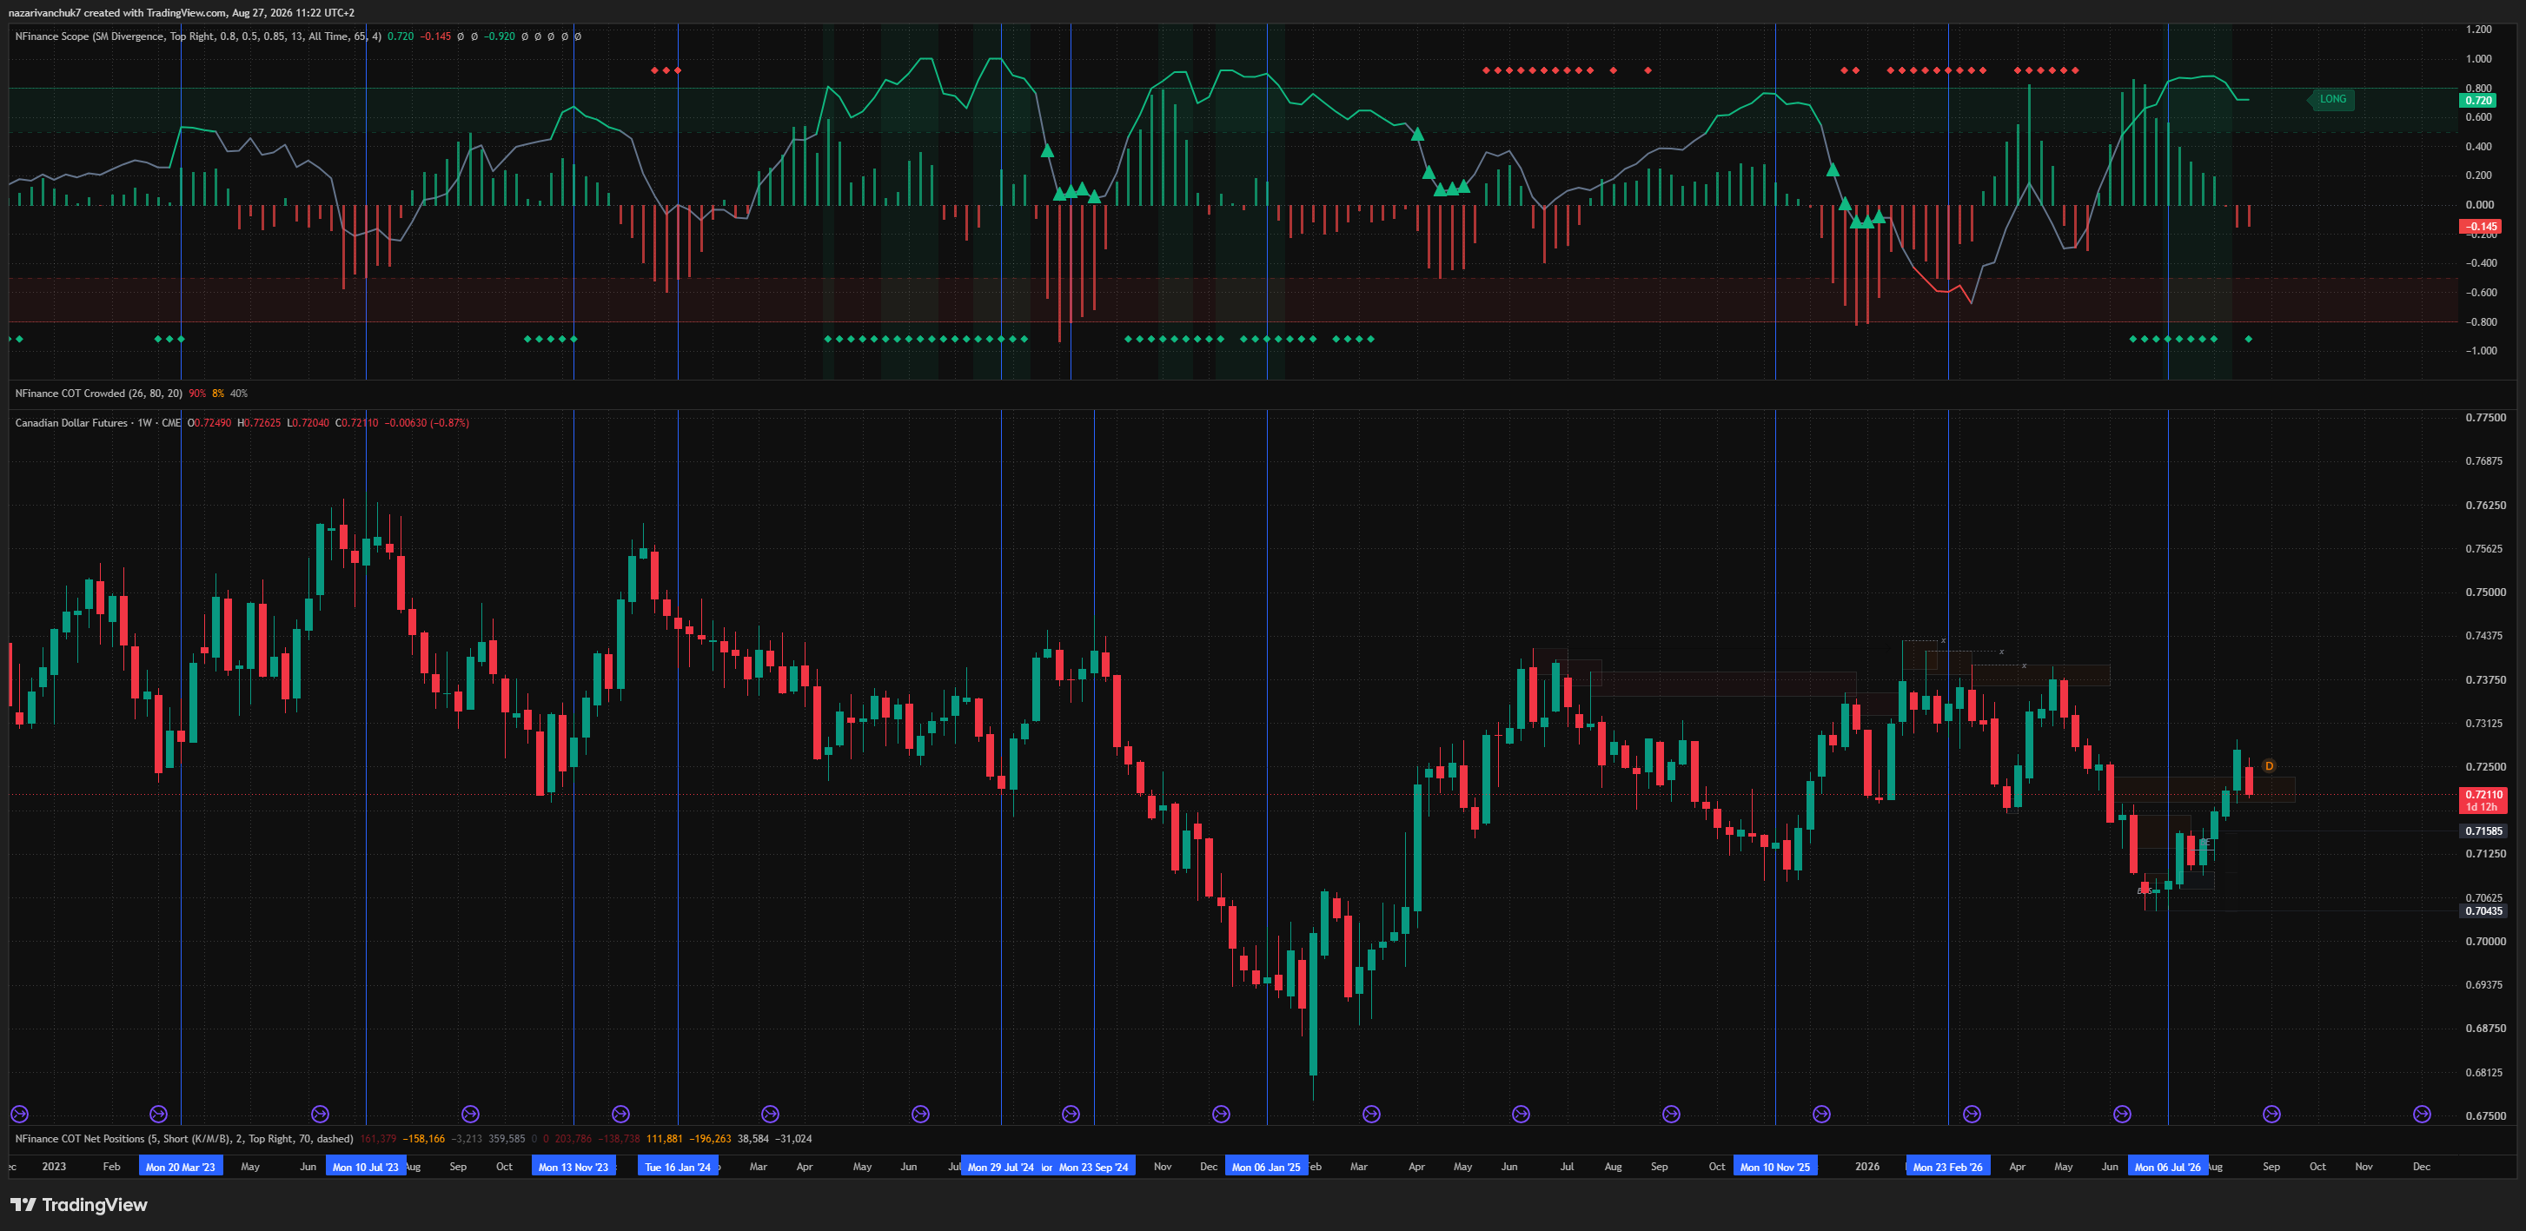Image resolution: width=2526 pixels, height=1231 pixels.
Task: Click the 2023 year label on time axis
Action: tap(54, 1167)
